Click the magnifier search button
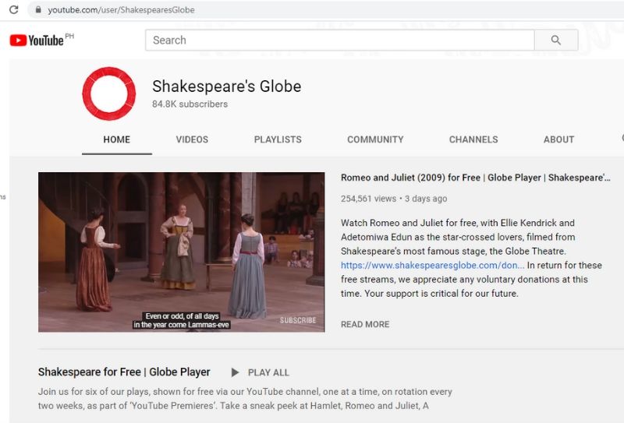The image size is (624, 423). [x=556, y=41]
